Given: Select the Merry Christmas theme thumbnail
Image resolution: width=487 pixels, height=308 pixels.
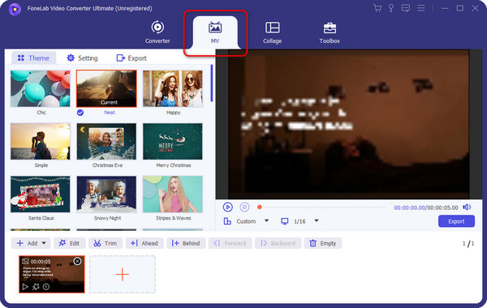Looking at the screenshot, I should pyautogui.click(x=173, y=142).
